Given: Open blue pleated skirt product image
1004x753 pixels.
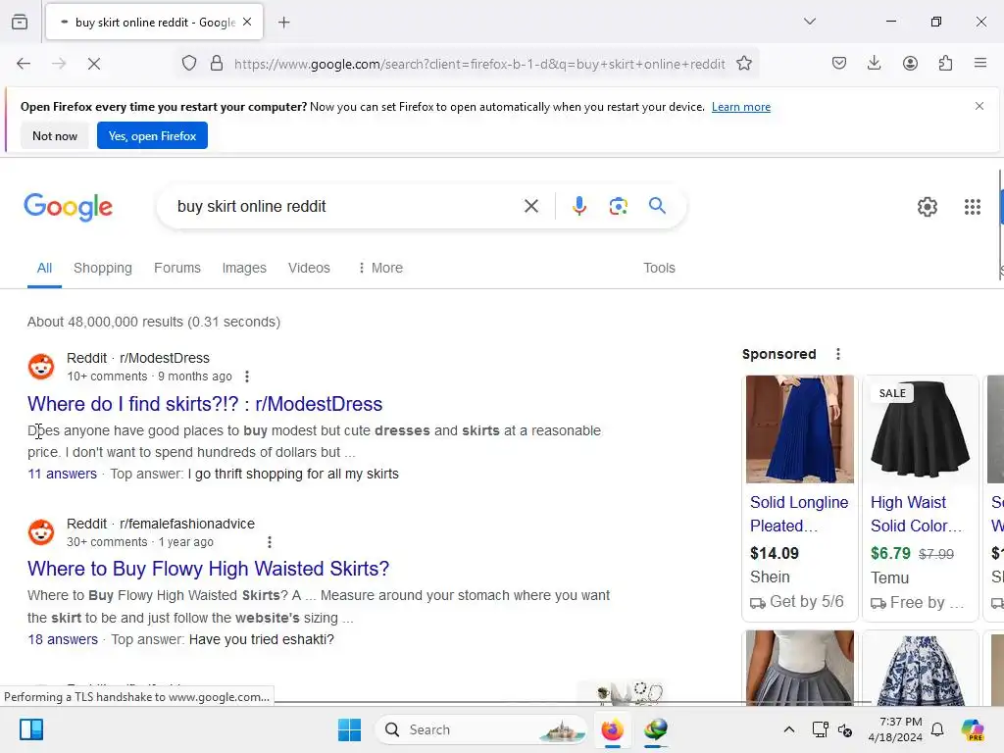Looking at the screenshot, I should click(800, 429).
